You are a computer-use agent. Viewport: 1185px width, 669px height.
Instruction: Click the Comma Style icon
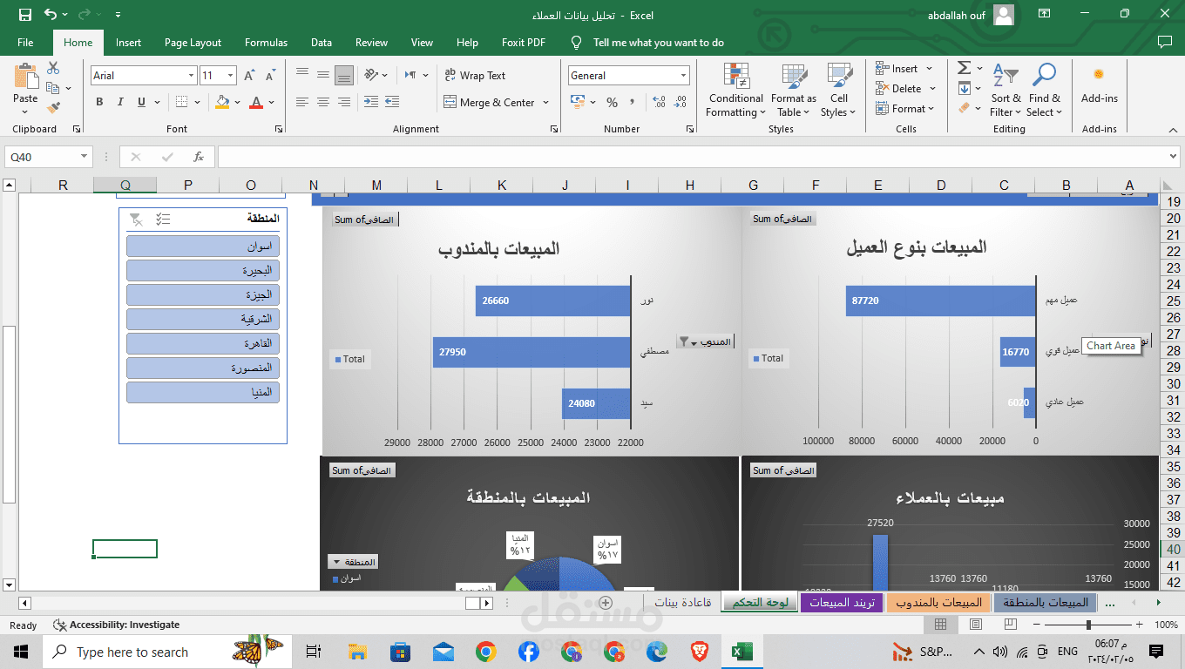coord(632,102)
